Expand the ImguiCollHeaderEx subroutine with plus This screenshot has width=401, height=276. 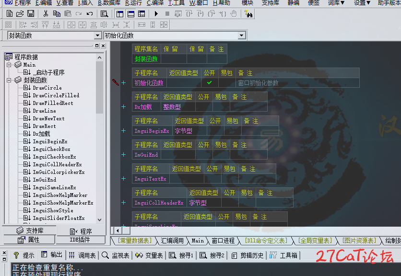pyautogui.click(x=124, y=202)
